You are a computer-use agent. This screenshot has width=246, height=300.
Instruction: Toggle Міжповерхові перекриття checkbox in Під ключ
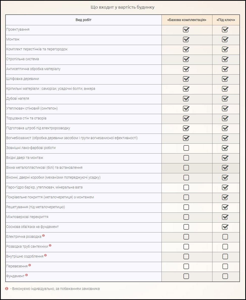point(225,217)
